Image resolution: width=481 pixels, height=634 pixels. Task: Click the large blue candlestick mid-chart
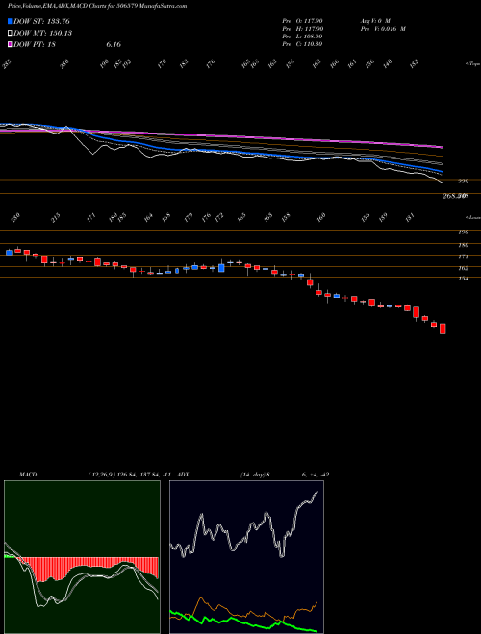click(x=221, y=268)
